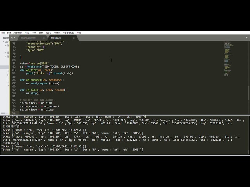Viewport: 250px width, 187px height.
Task: Click ss.on_close assignment on line 95
Action: (37, 109)
